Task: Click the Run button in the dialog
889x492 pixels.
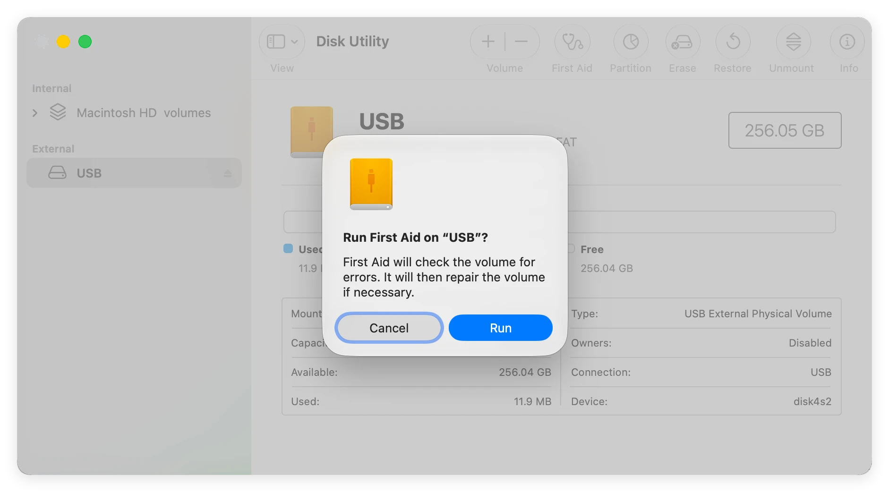Action: [500, 328]
